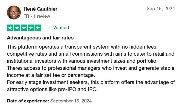Click the FR country code

[x=26, y=16]
